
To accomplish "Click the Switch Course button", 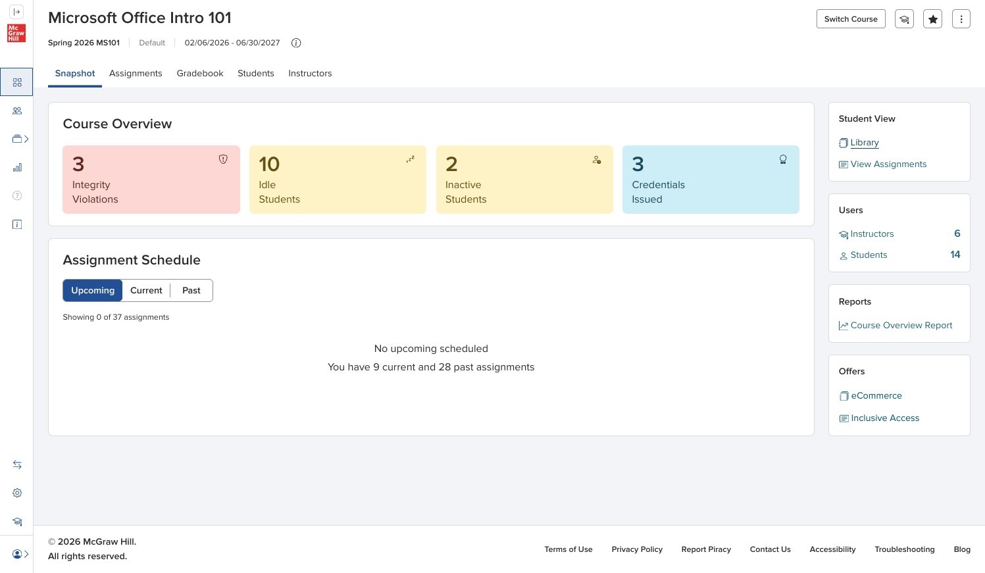I will pyautogui.click(x=851, y=19).
